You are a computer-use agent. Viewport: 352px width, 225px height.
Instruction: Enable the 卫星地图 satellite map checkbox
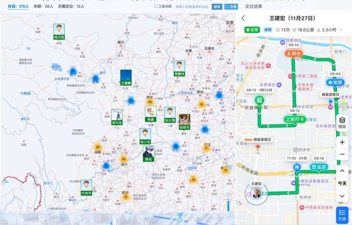tap(155, 6)
